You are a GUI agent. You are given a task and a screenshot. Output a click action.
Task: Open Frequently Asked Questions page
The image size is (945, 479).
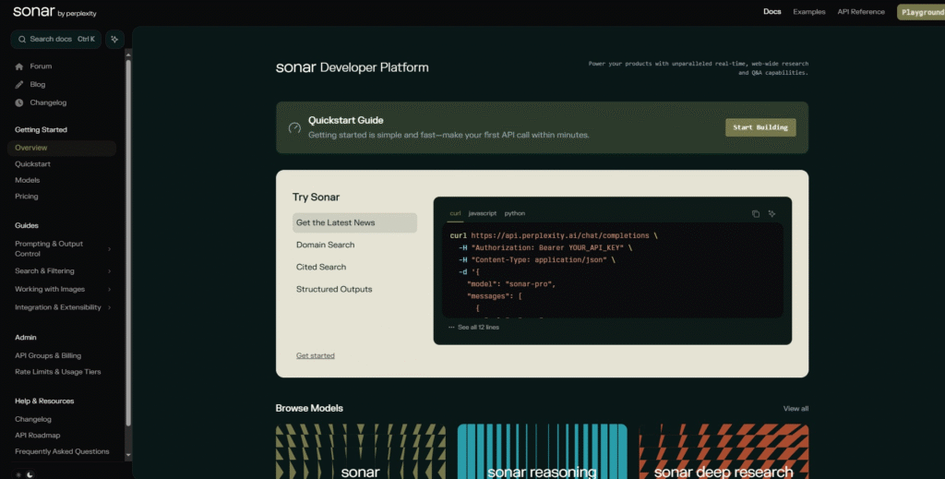tap(62, 452)
